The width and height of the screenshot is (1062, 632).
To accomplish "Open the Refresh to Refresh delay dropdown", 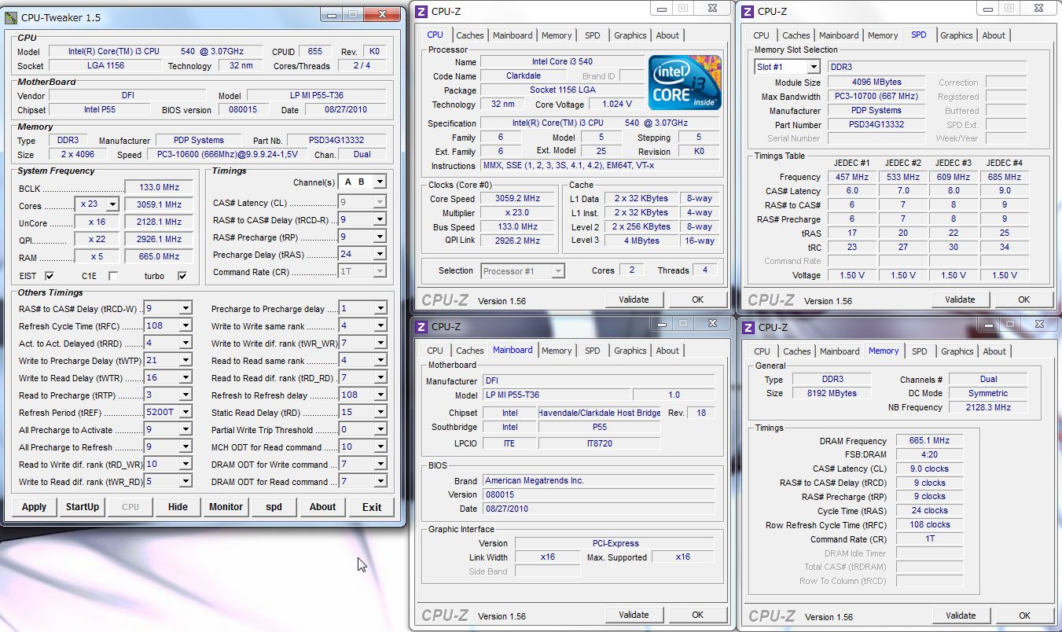I will [380, 395].
